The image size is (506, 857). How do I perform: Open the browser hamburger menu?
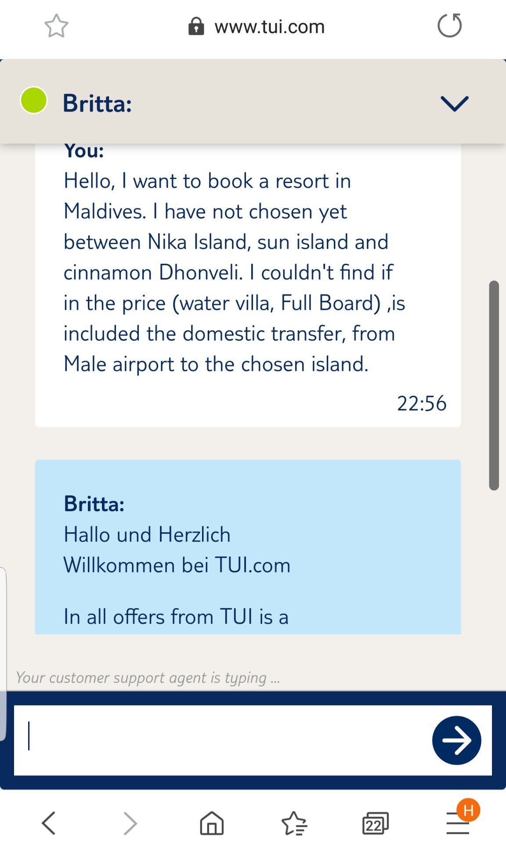click(x=458, y=823)
